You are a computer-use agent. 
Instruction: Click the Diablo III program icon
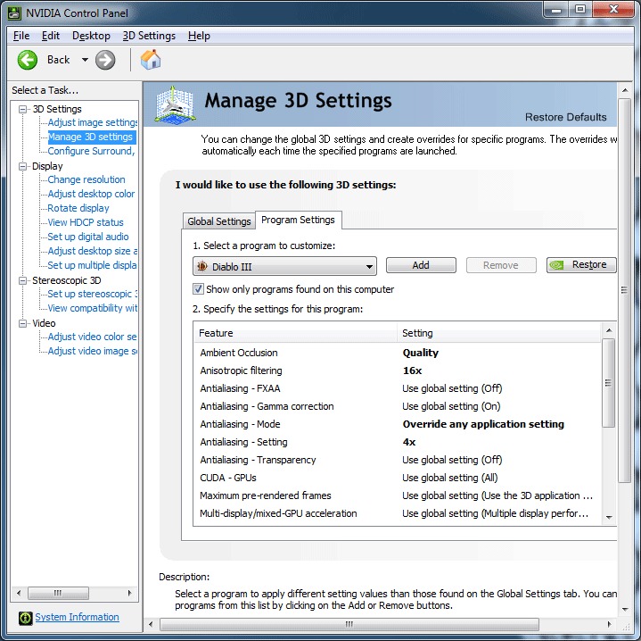point(202,266)
